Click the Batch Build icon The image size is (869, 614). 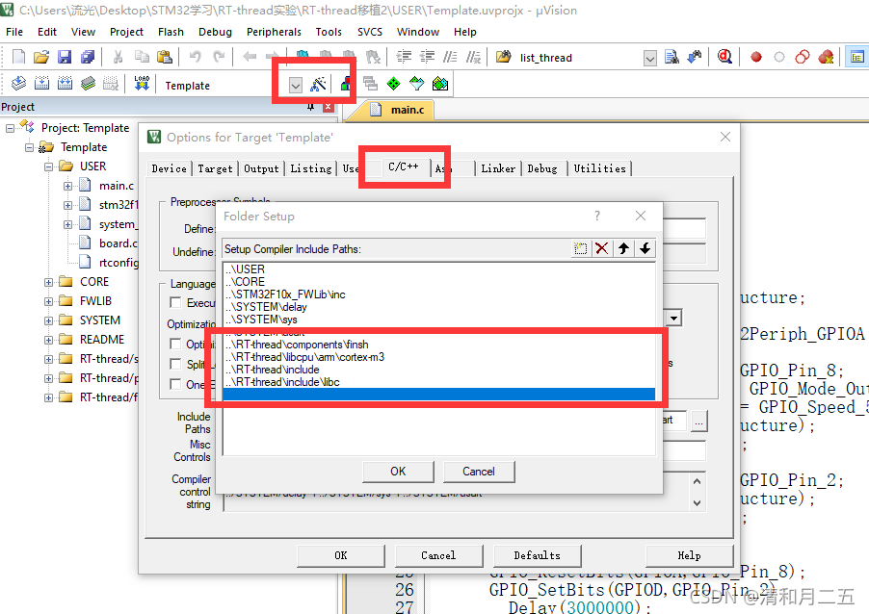(x=88, y=84)
